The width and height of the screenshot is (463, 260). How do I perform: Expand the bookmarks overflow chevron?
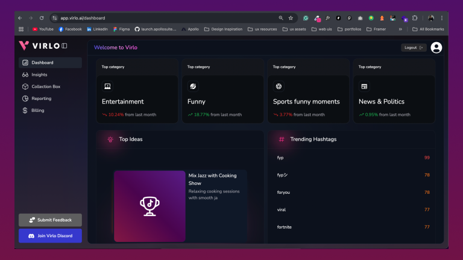[x=400, y=29]
